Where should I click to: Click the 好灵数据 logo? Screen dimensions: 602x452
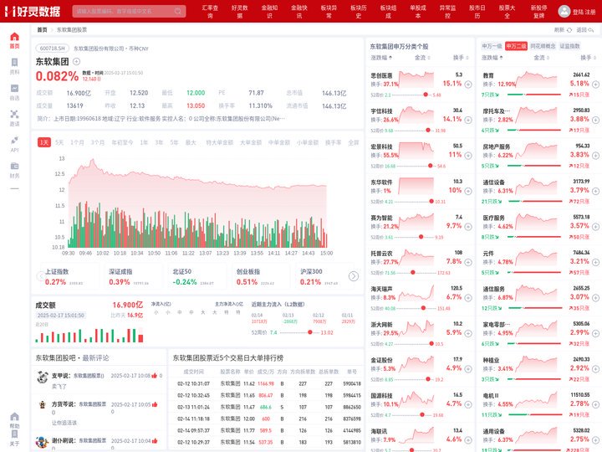point(33,11)
